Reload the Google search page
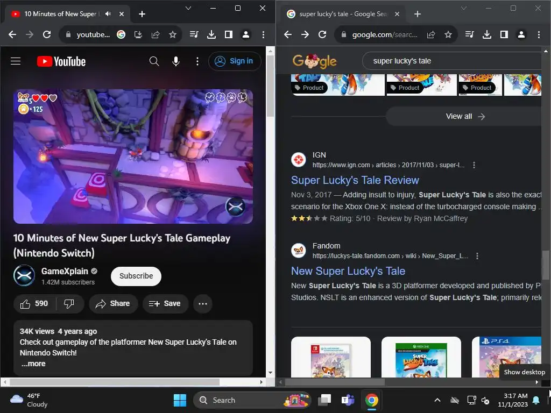551x413 pixels. point(322,34)
